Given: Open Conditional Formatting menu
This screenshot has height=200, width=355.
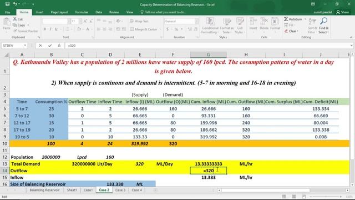Looking at the screenshot, I should (x=210, y=26).
